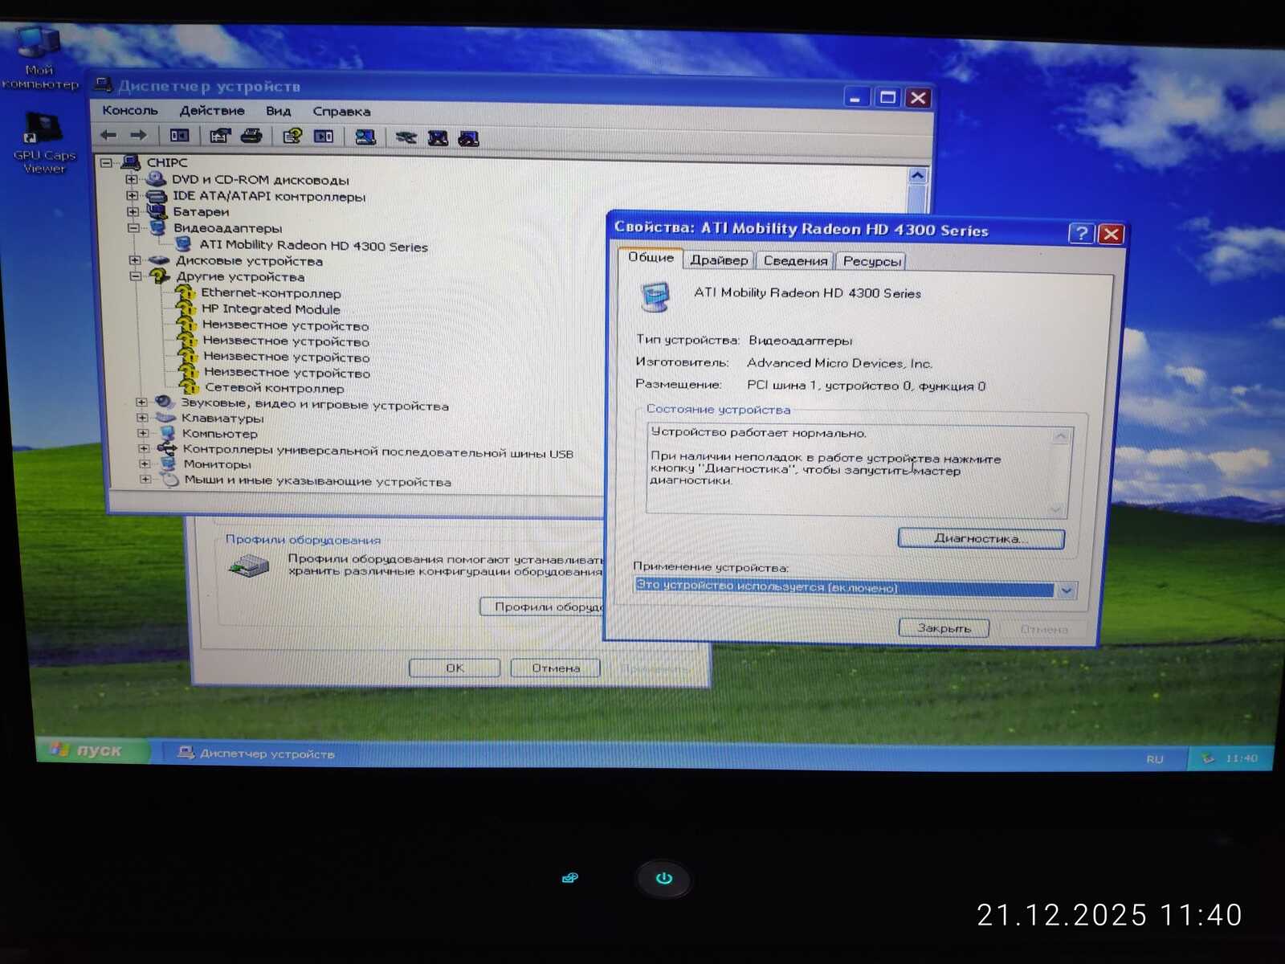
Task: Expand the Мониторы node
Action: 145,464
